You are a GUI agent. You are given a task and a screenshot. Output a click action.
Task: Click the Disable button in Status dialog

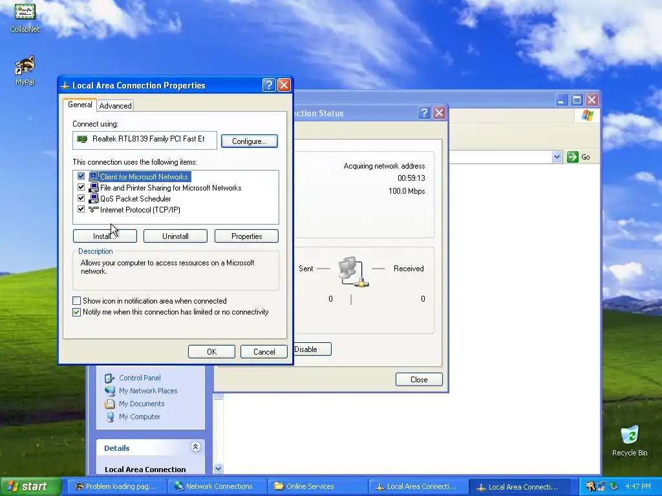coord(312,349)
